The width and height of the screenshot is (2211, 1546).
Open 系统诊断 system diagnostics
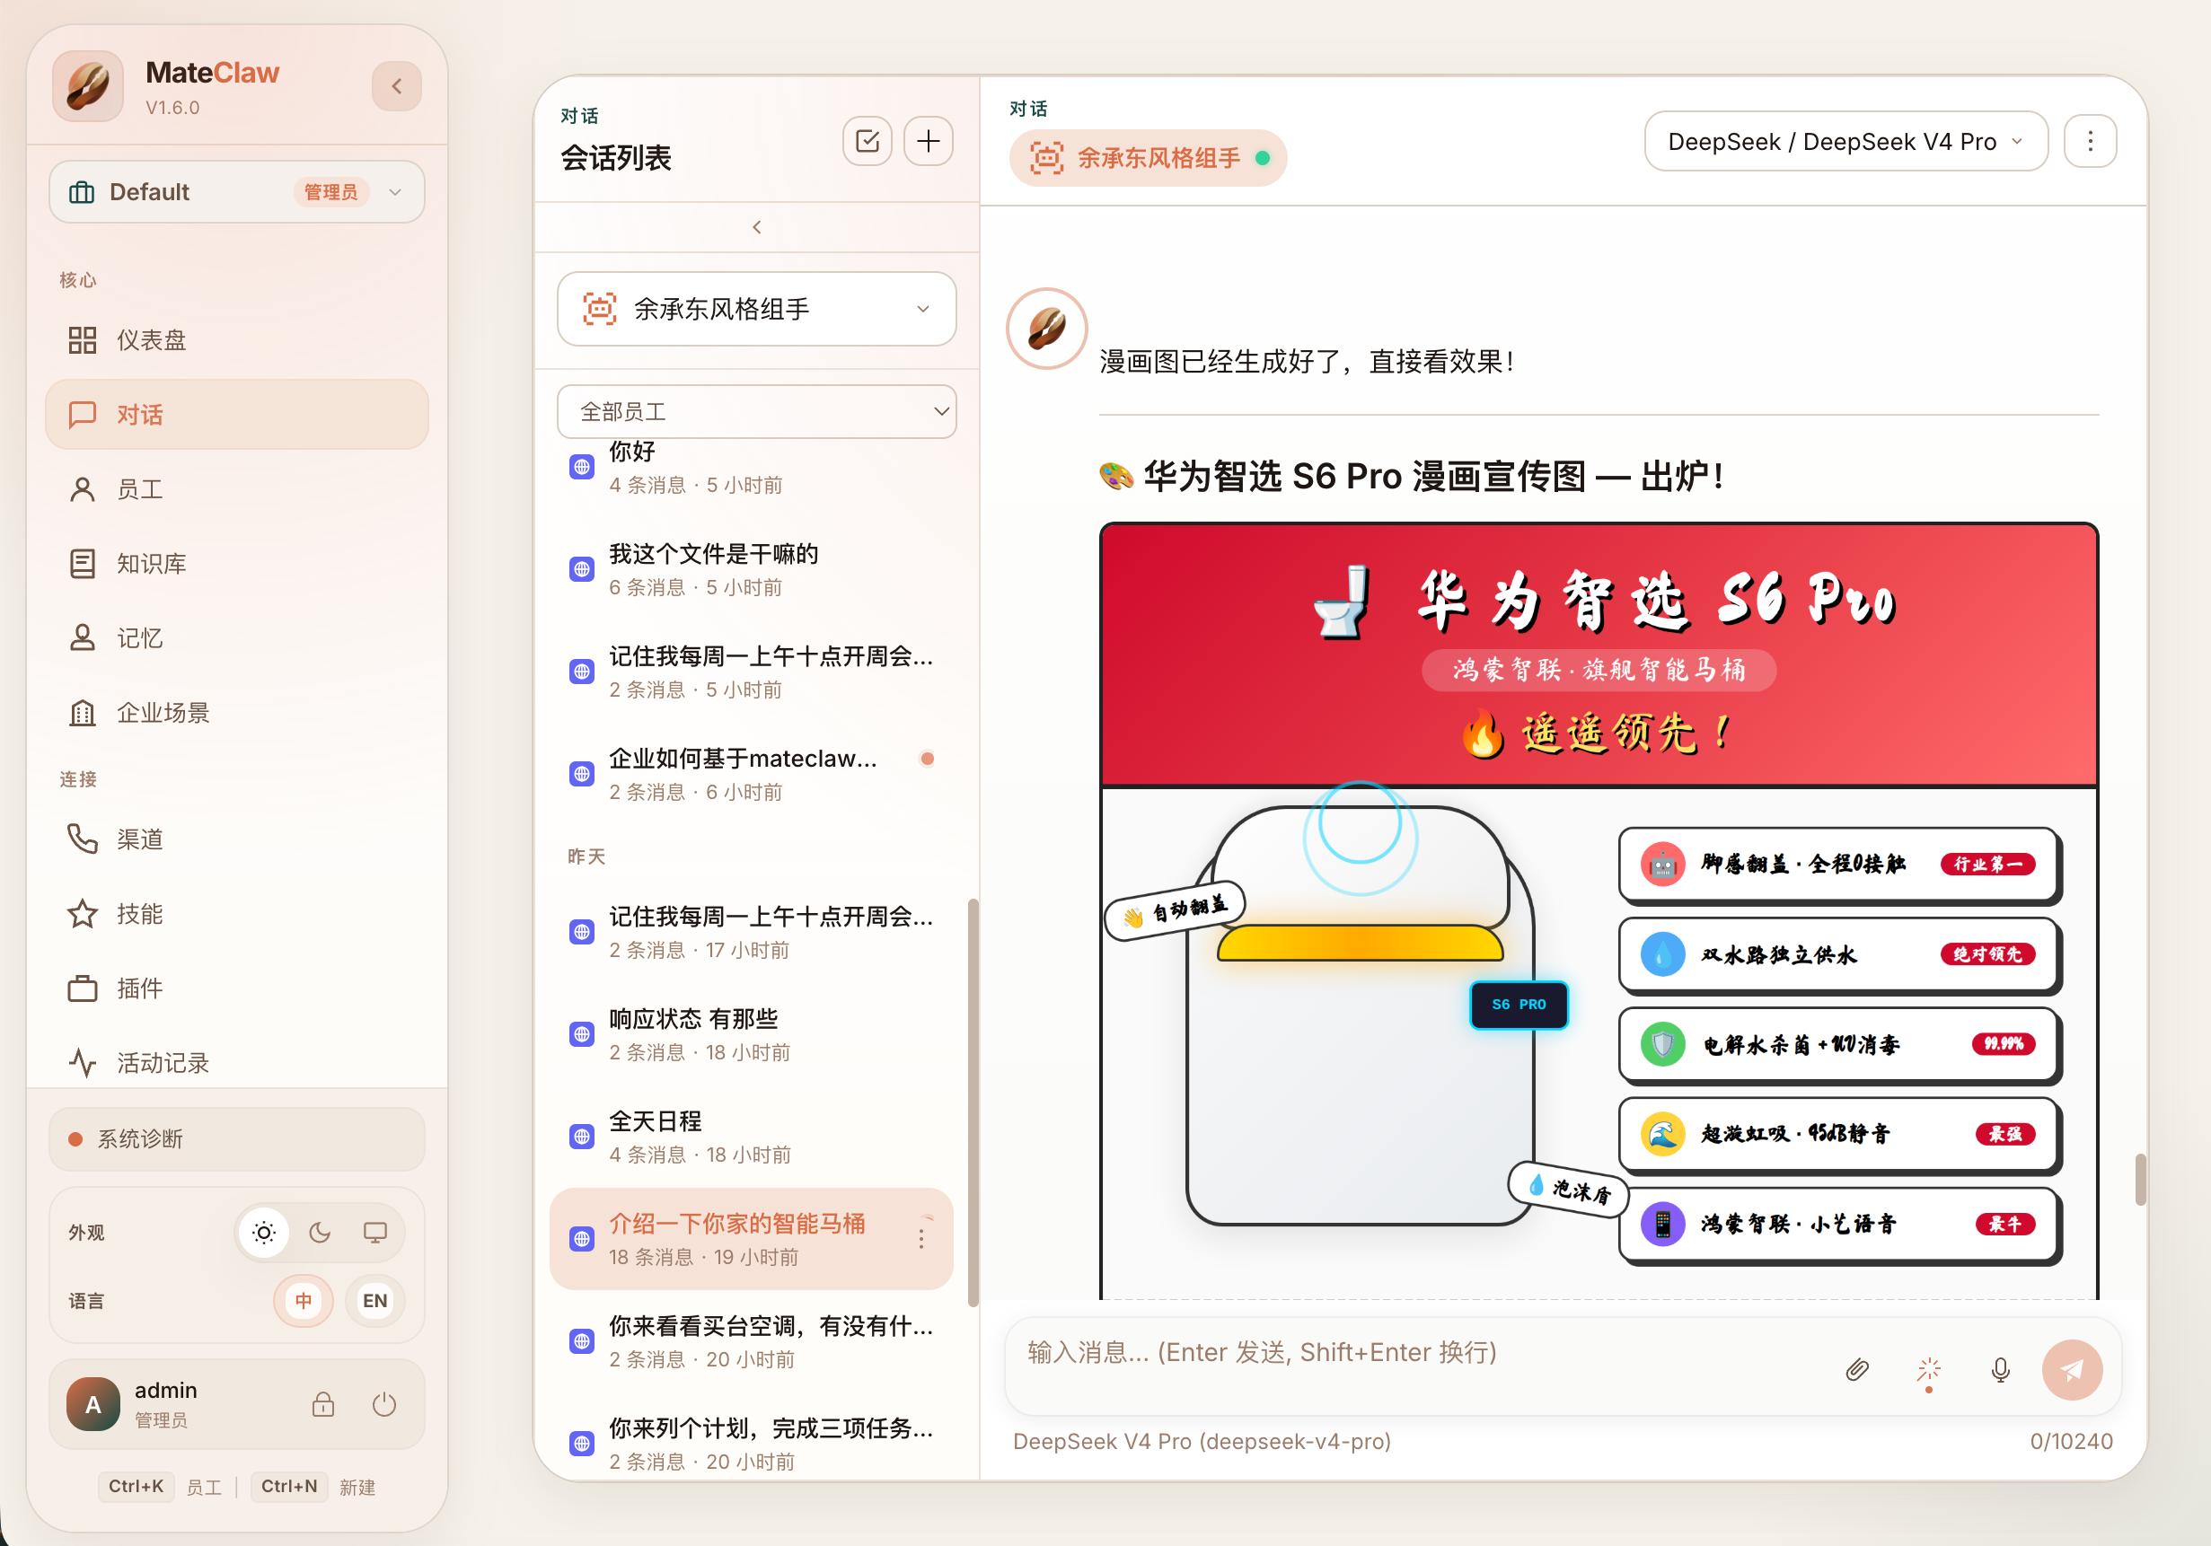[237, 1138]
